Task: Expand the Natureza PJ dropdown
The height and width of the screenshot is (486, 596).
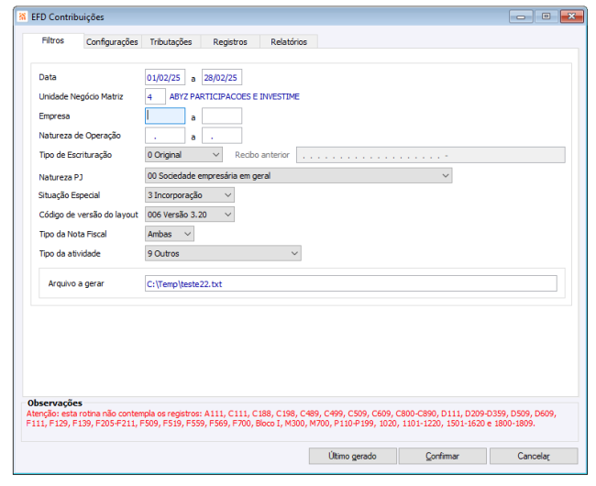Action: coord(298,175)
